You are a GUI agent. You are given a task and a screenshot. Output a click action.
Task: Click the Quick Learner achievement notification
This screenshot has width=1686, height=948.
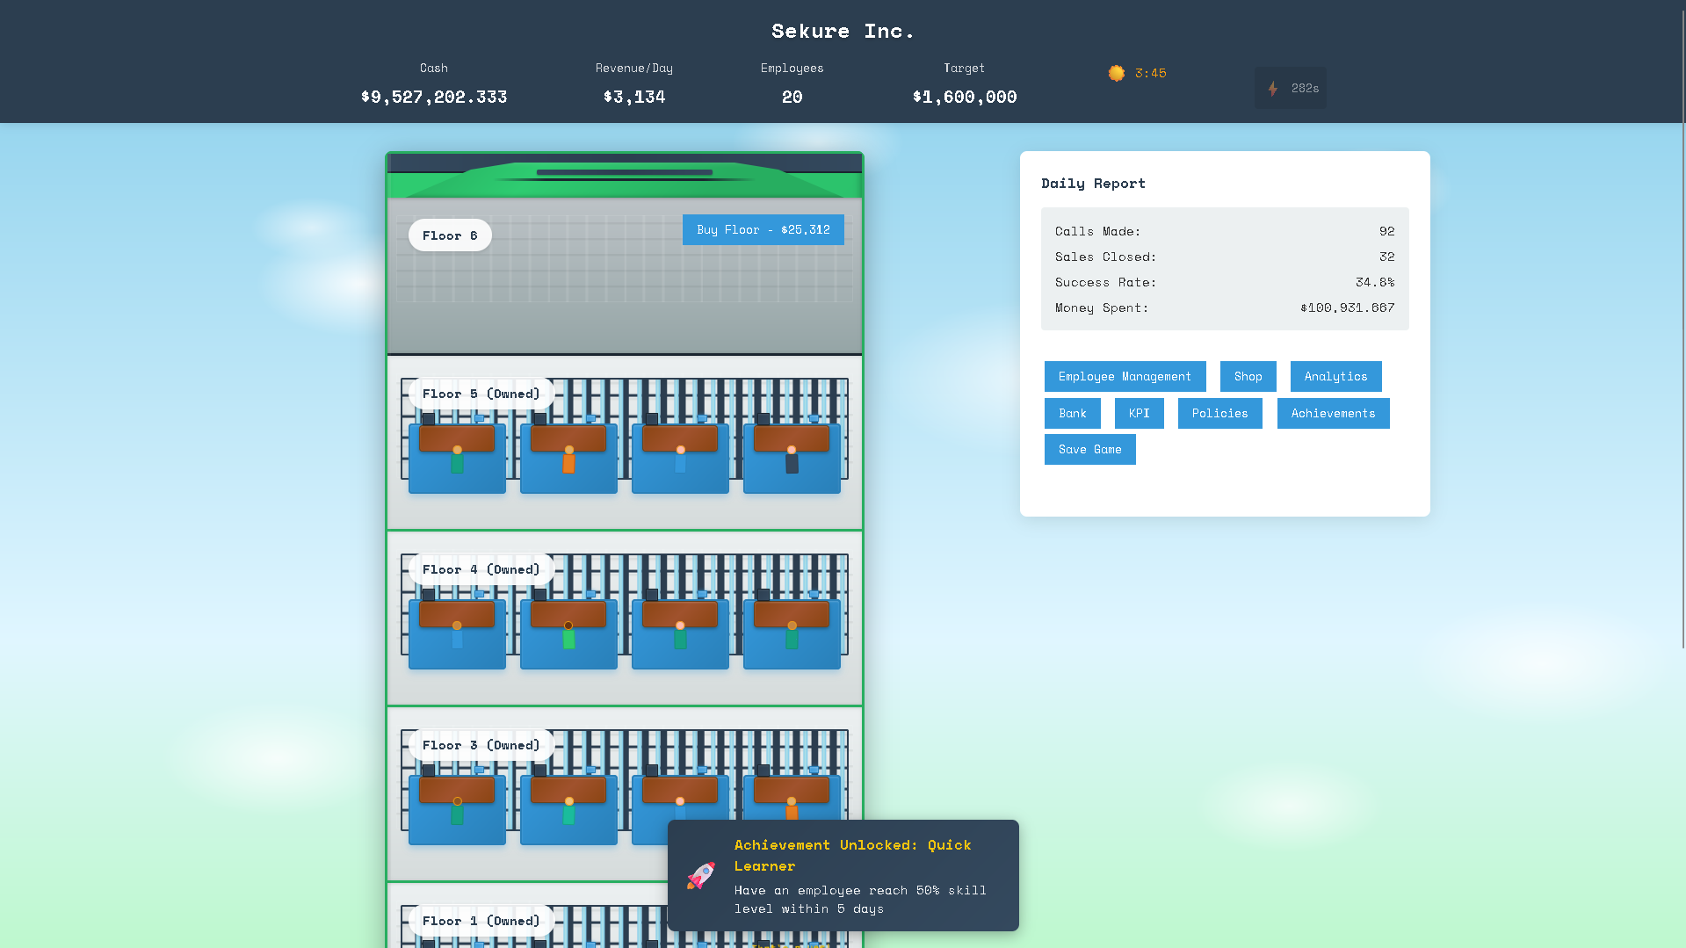click(843, 875)
